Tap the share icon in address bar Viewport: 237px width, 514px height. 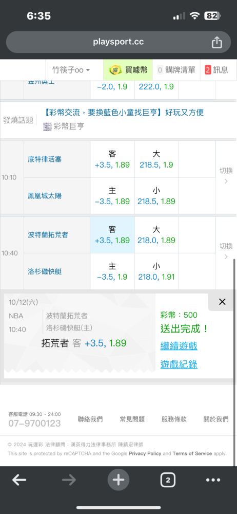point(216,42)
